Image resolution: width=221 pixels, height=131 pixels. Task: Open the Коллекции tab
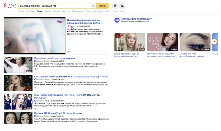(98, 11)
